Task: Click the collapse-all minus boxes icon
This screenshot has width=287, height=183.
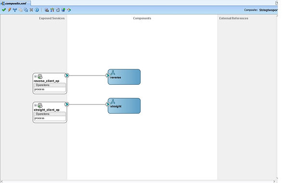Action: coord(26,10)
